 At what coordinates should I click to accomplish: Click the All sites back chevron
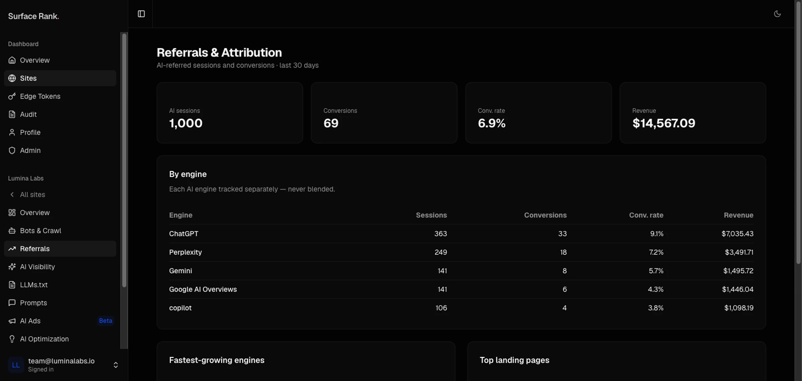(x=12, y=195)
